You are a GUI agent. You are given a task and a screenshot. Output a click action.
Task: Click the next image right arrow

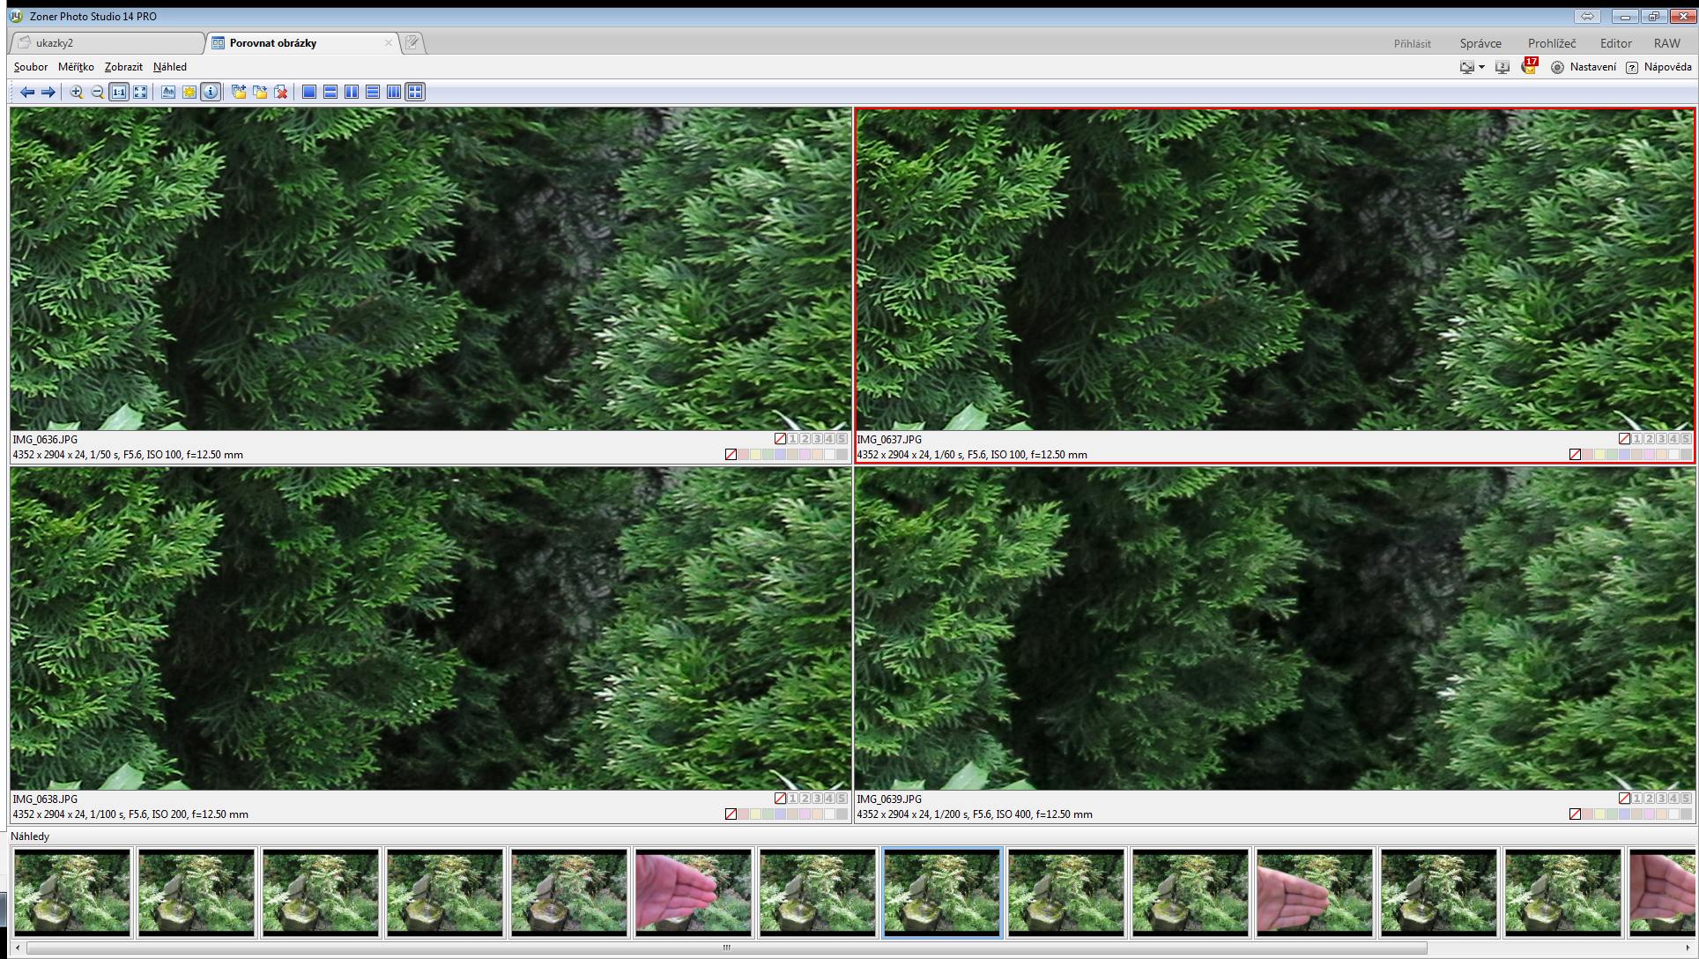48,92
